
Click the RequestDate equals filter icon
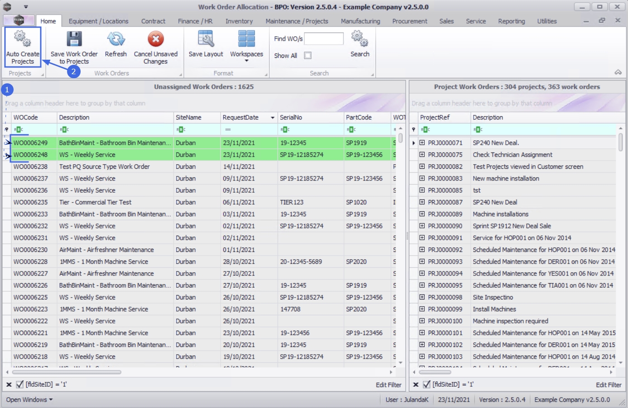coord(228,129)
